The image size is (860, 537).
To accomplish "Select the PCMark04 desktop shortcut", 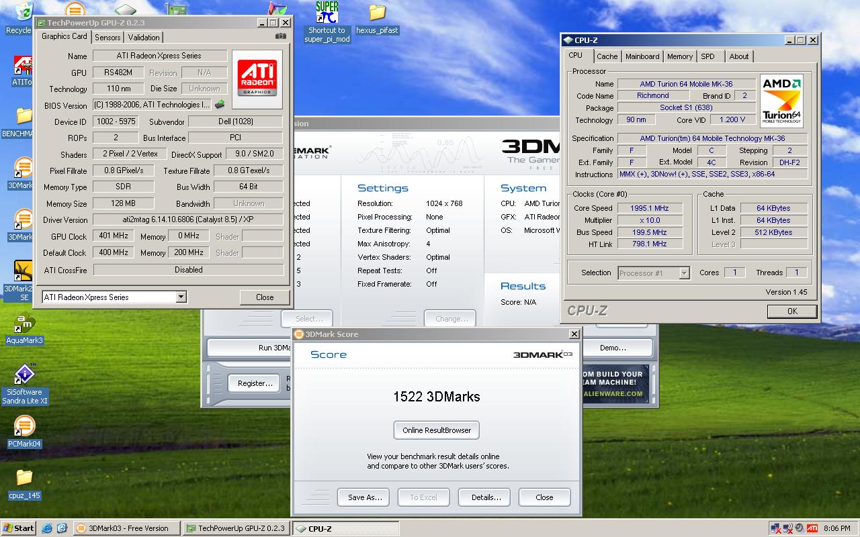I will tap(25, 432).
